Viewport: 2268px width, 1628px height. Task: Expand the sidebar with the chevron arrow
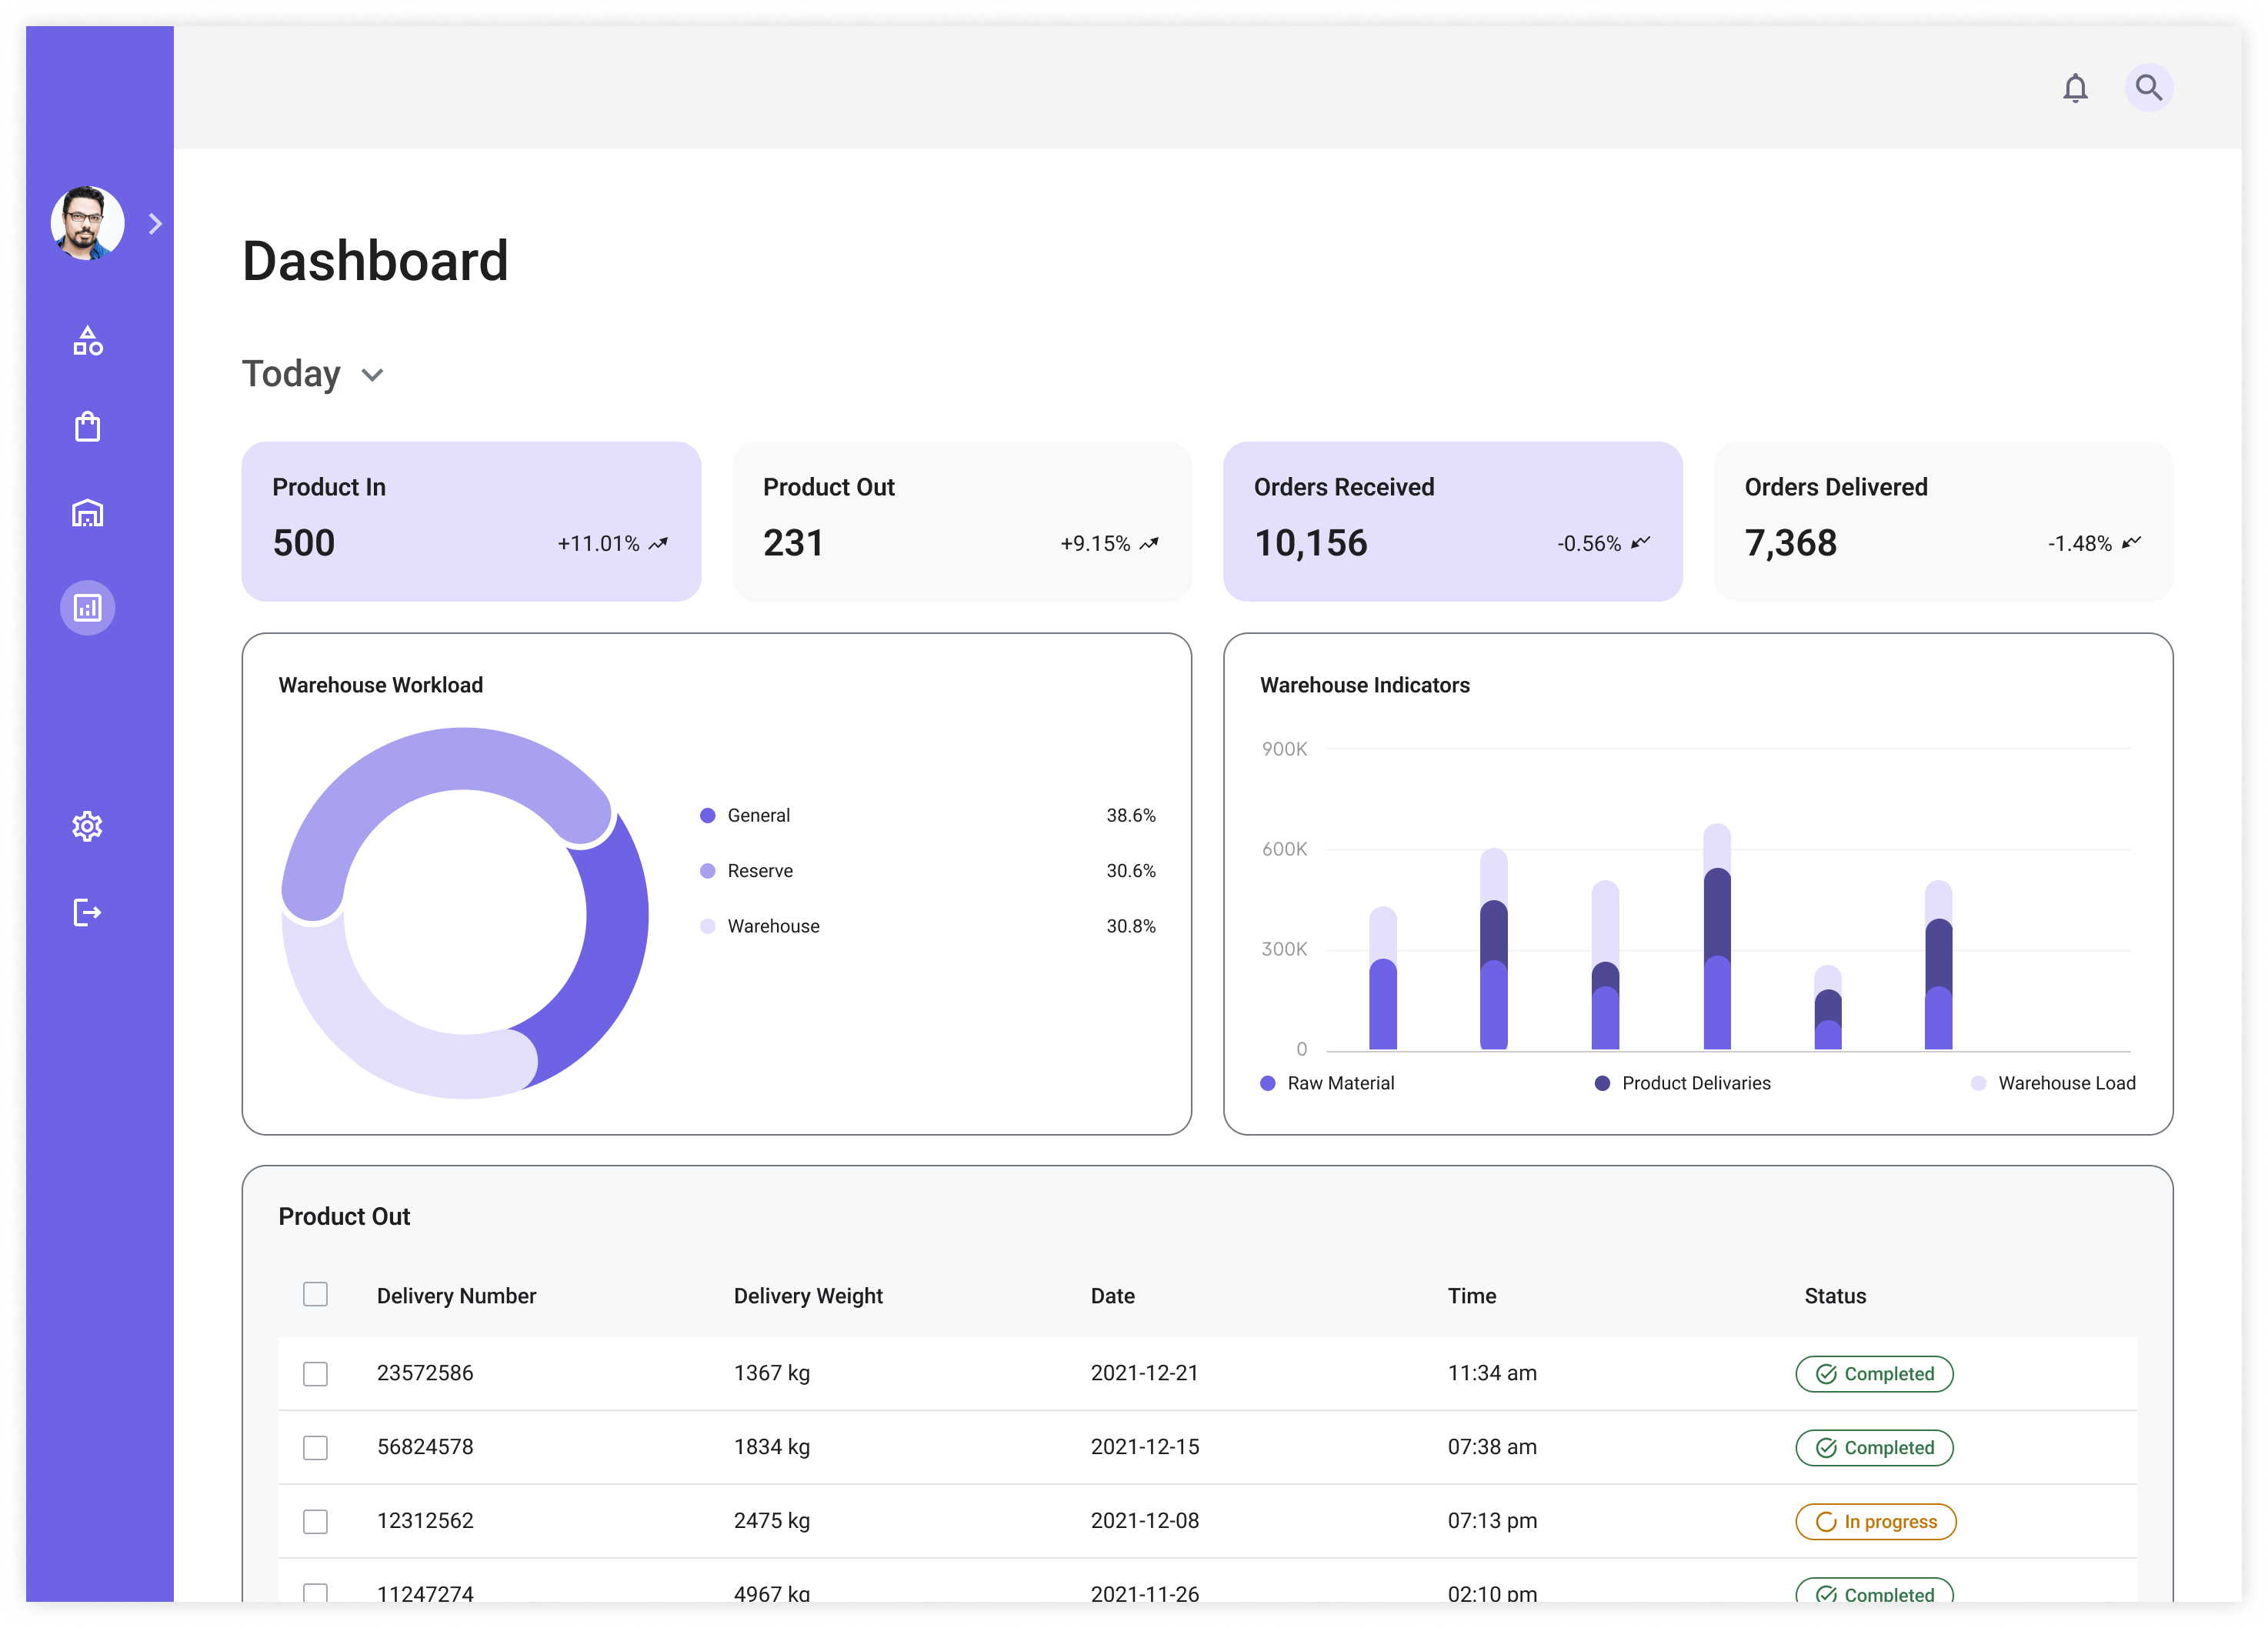[155, 223]
